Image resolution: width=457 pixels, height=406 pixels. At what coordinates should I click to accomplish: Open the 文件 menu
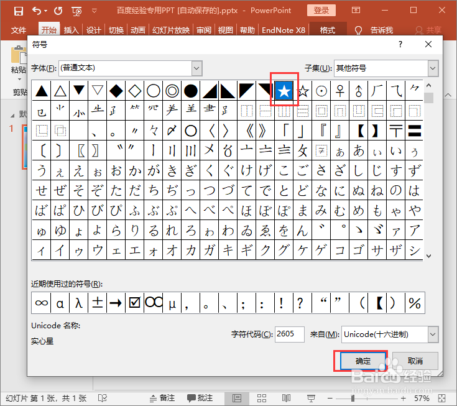click(19, 30)
